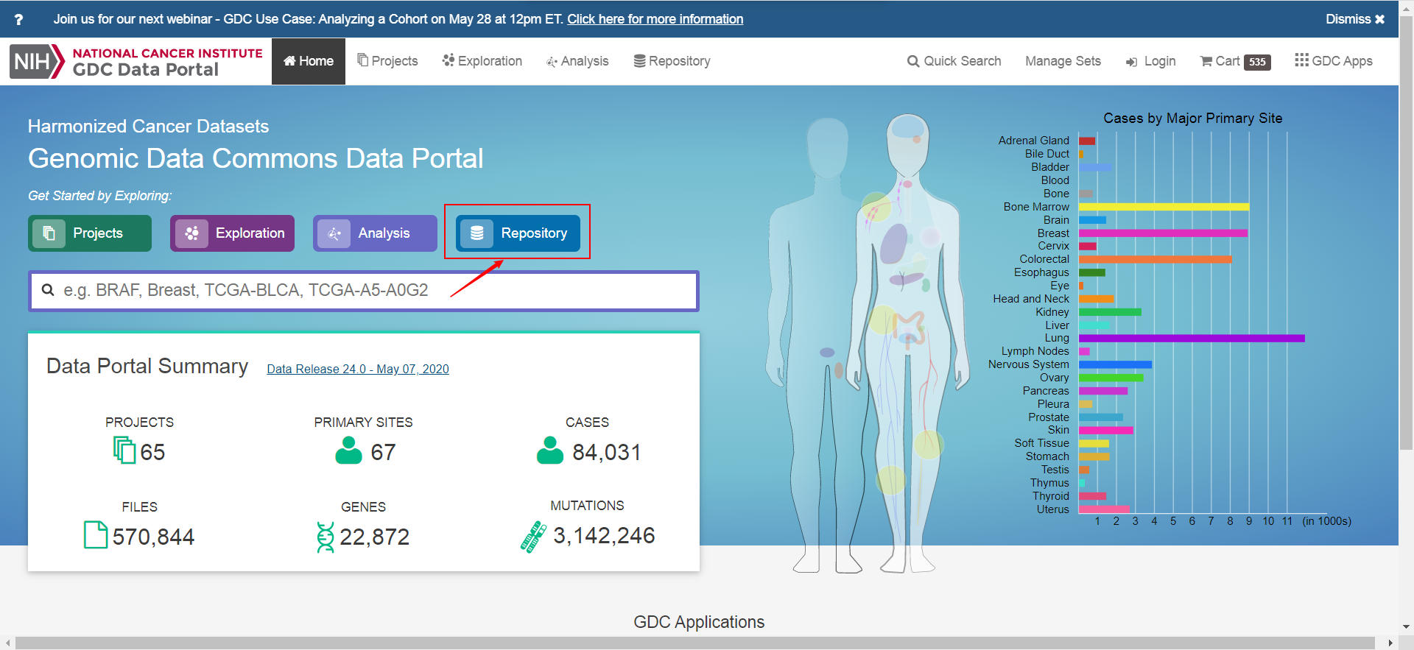Click the magnifier icon in search box

pyautogui.click(x=48, y=290)
